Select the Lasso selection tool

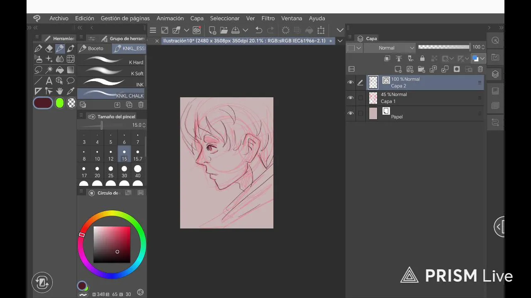pos(38,70)
